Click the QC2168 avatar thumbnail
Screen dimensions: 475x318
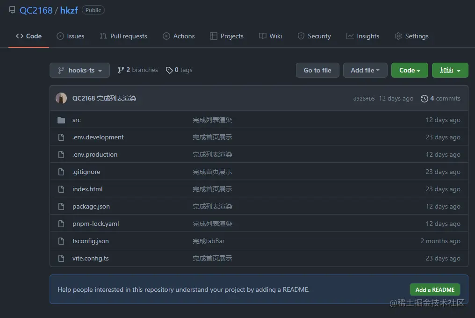coord(61,98)
